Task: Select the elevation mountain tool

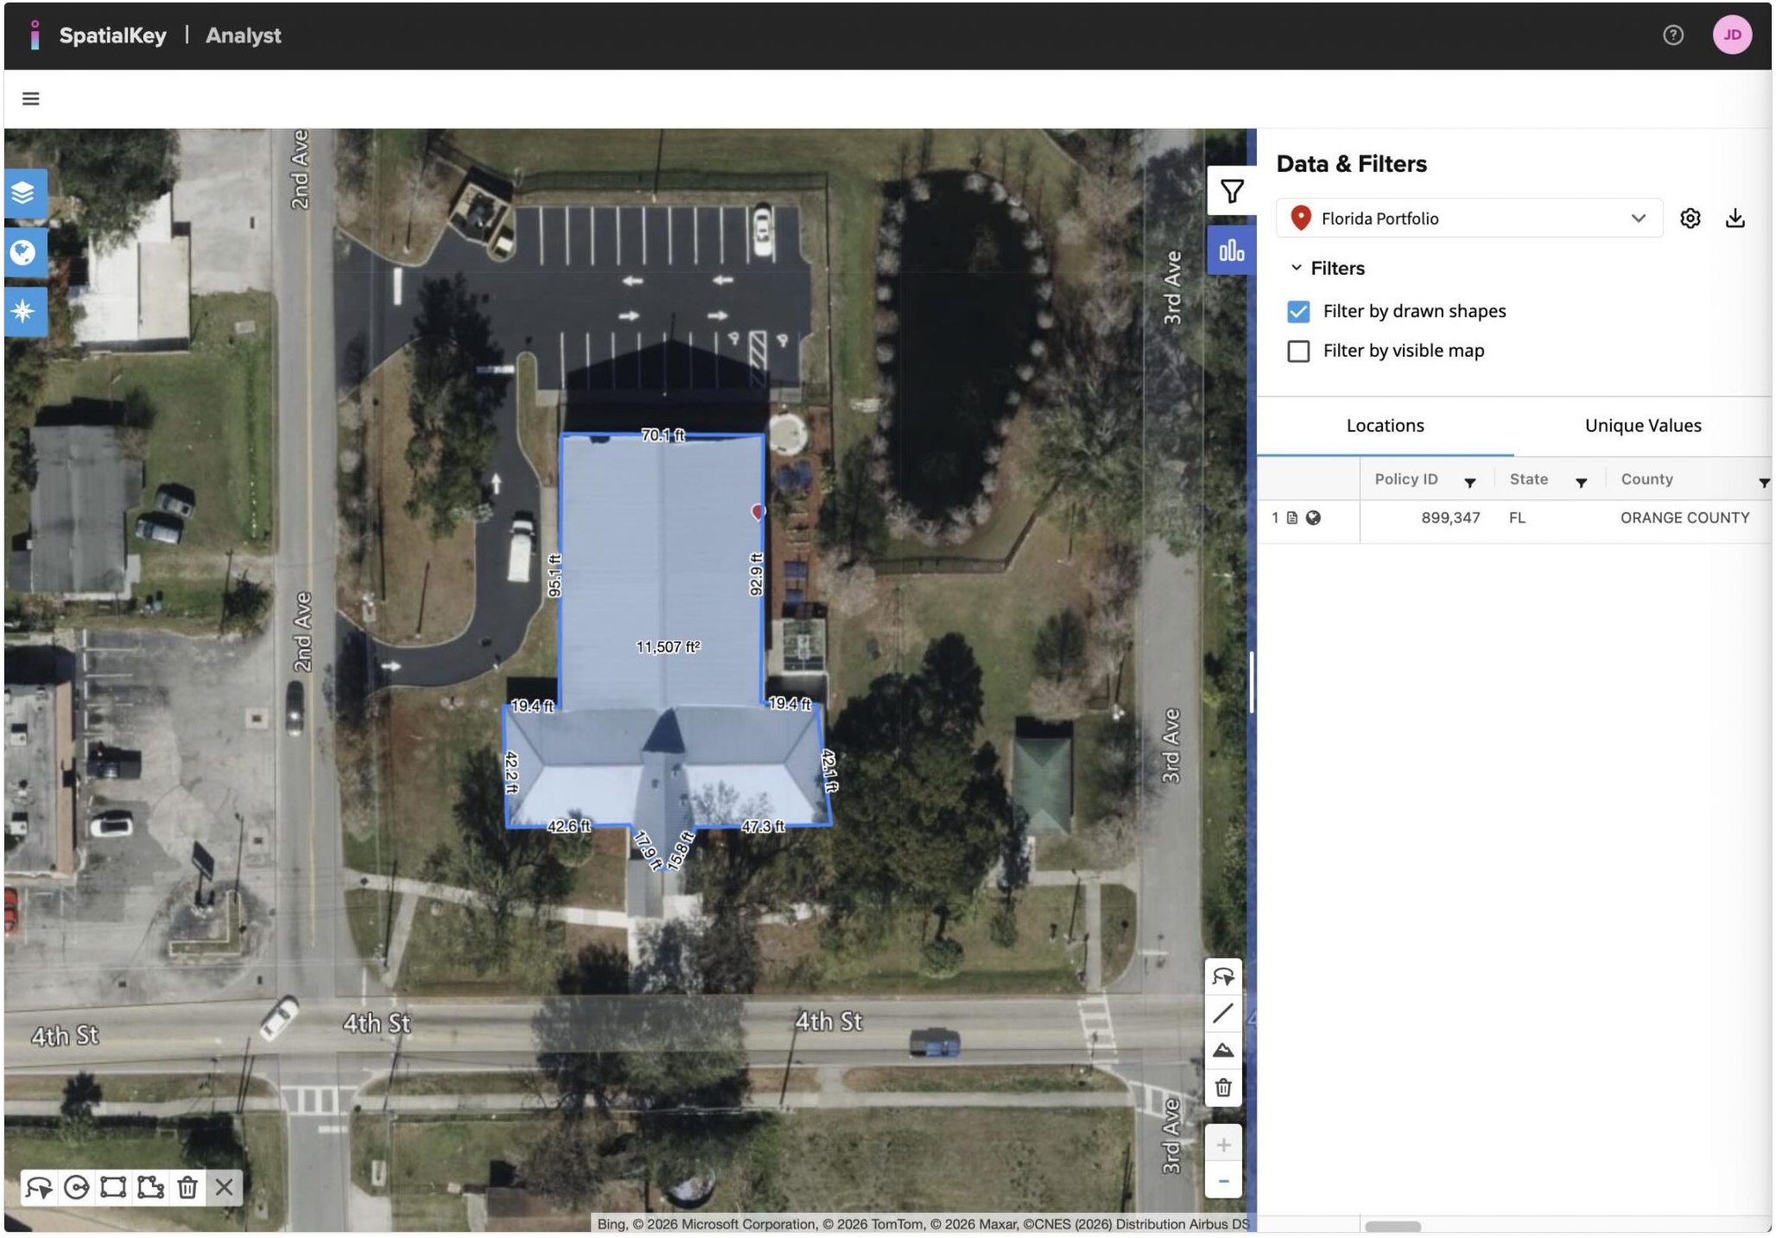Action: 1222,1050
